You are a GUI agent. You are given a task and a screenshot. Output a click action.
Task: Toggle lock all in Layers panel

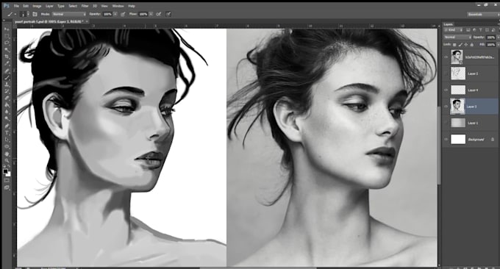tap(471, 45)
